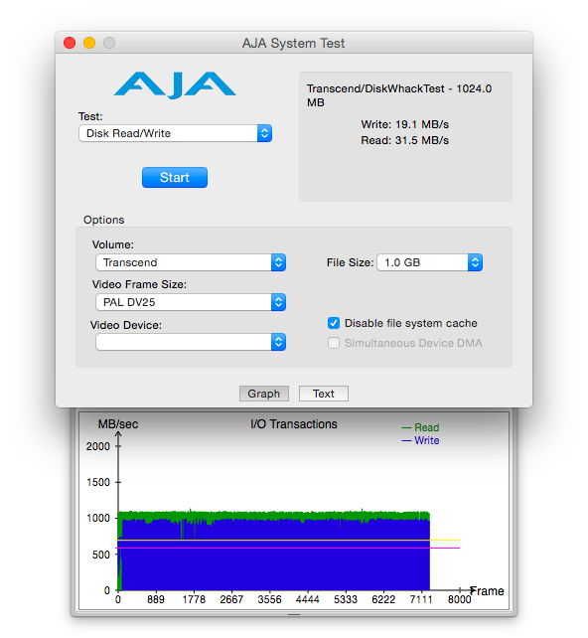
Task: Click the AJA System Test window title
Action: pyautogui.click(x=294, y=43)
